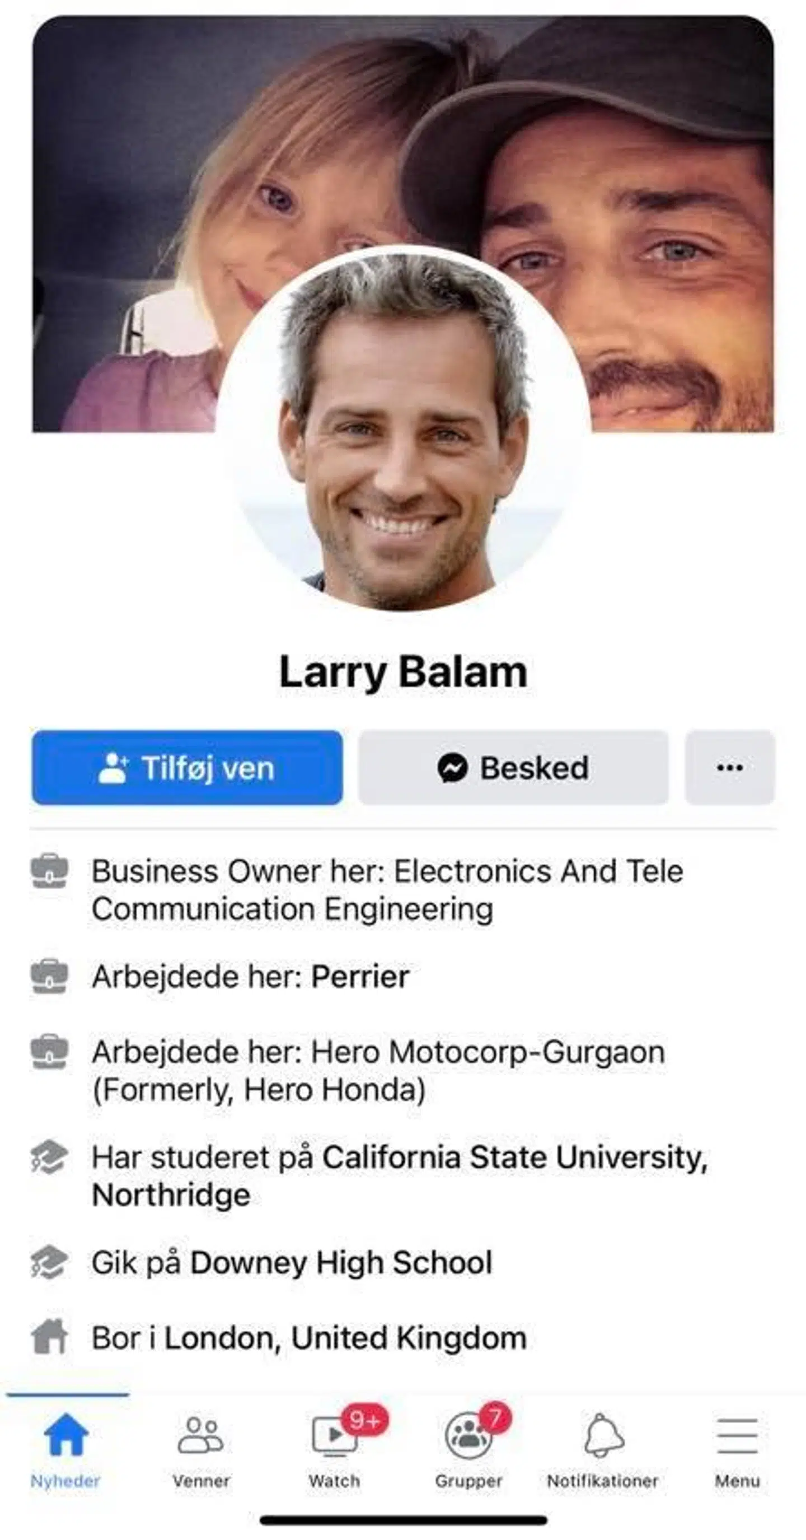Tap the house icon beside Bor i London

(50, 1337)
